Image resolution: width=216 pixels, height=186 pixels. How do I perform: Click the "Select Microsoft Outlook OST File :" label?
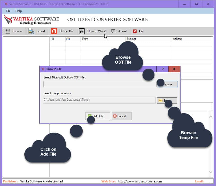point(65,77)
